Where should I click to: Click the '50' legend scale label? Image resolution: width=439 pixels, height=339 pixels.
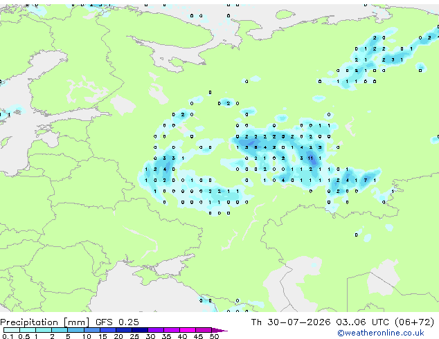tap(214, 336)
